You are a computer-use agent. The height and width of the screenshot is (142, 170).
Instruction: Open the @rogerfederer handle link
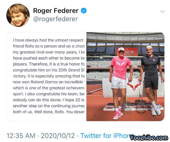[x=55, y=19]
